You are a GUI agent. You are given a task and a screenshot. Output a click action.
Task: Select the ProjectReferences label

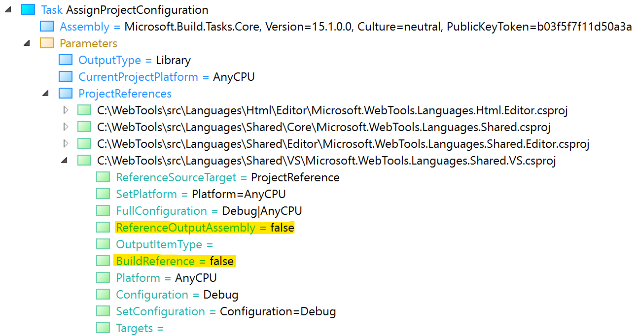point(125,94)
